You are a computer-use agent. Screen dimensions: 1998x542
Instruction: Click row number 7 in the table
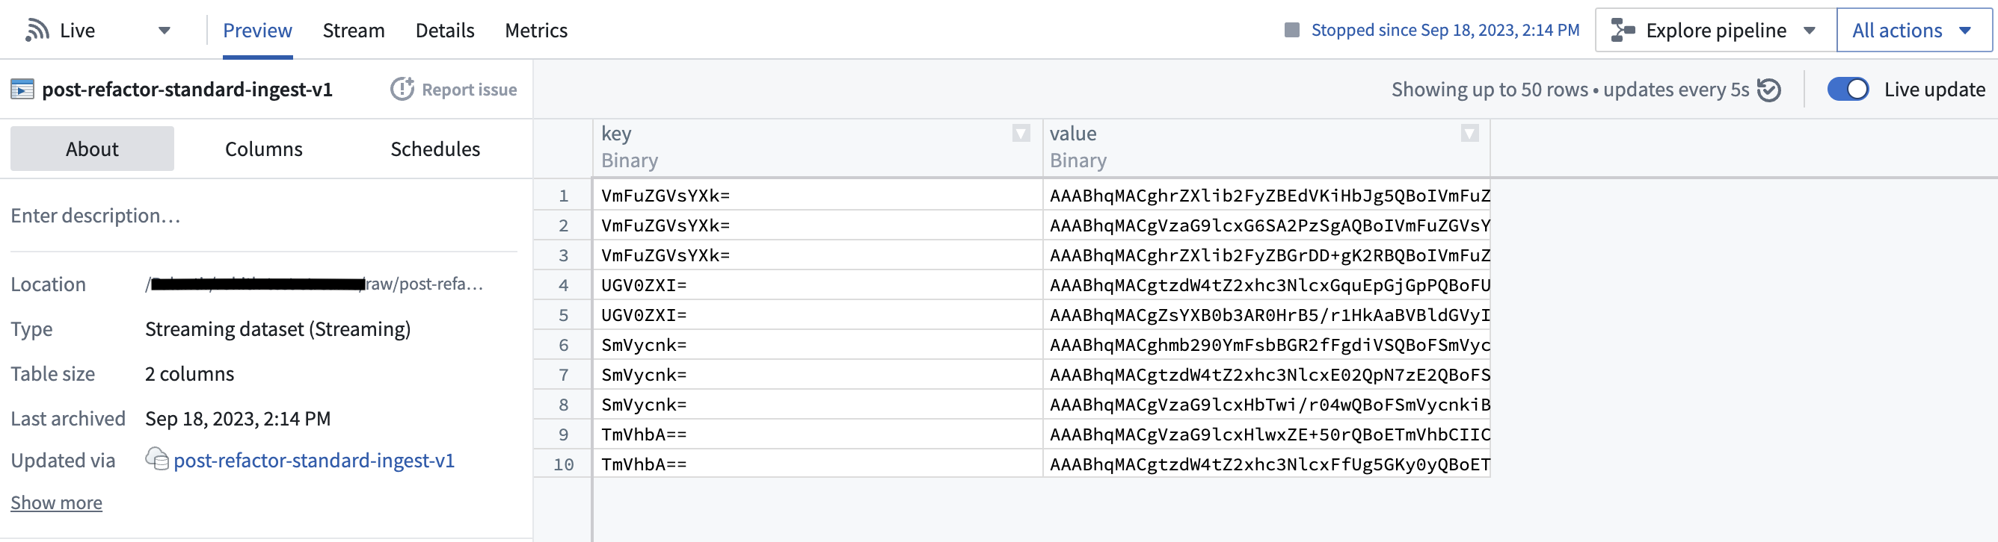[x=563, y=375]
